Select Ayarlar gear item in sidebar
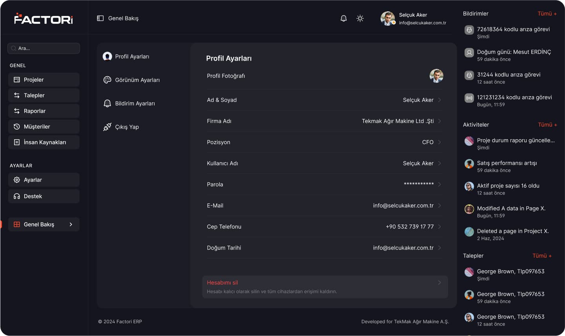Screen dimensions: 565x336 click(44, 180)
